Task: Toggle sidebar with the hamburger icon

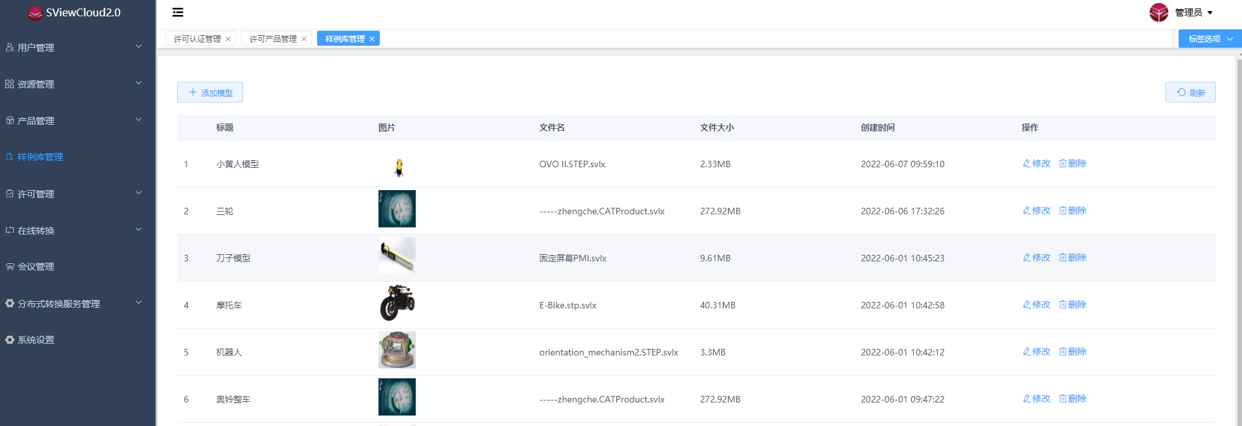Action: (x=178, y=12)
